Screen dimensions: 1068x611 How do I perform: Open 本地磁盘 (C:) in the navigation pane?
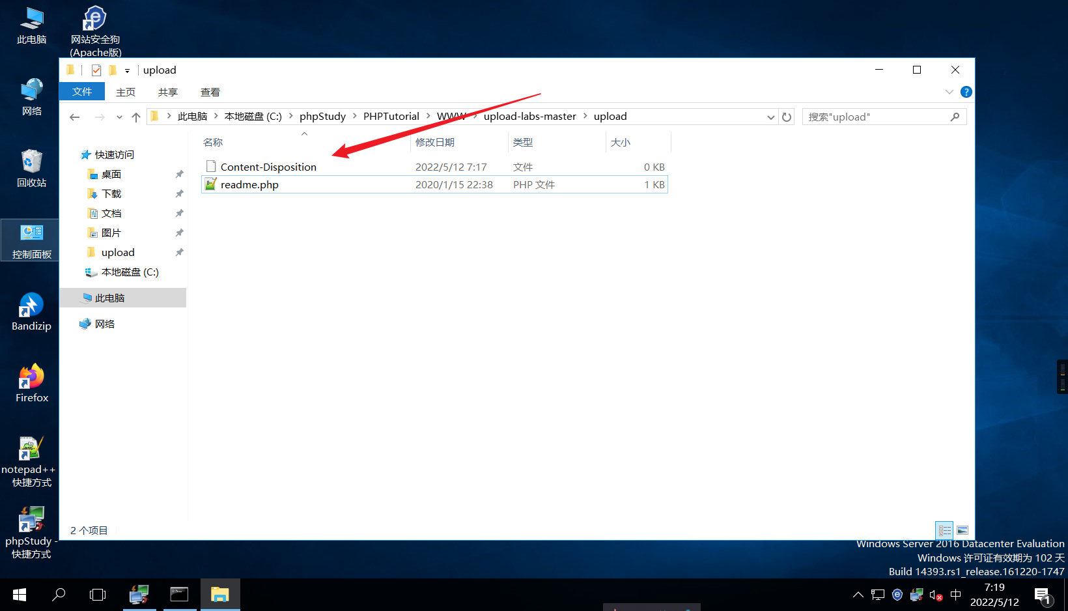122,272
